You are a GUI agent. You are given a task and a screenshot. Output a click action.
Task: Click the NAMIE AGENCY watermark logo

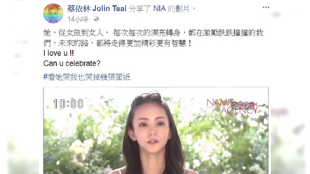(232, 107)
